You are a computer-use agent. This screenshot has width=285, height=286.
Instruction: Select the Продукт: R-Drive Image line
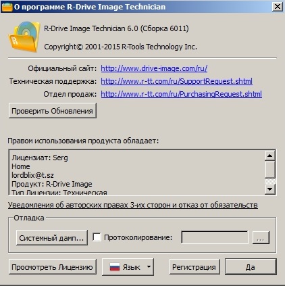click(52, 184)
